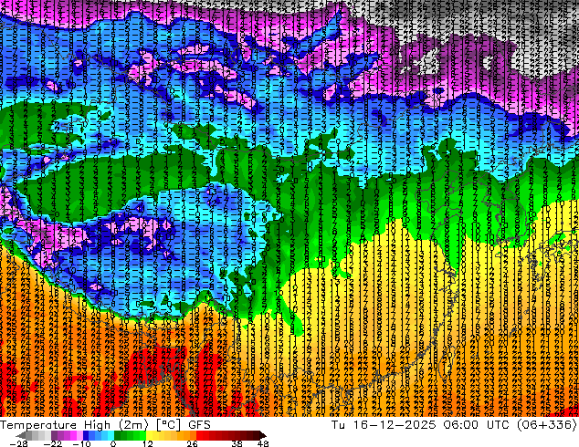The width and height of the screenshot is (579, 447).
Task: Click the '(2m)' height label
Action: point(133,425)
